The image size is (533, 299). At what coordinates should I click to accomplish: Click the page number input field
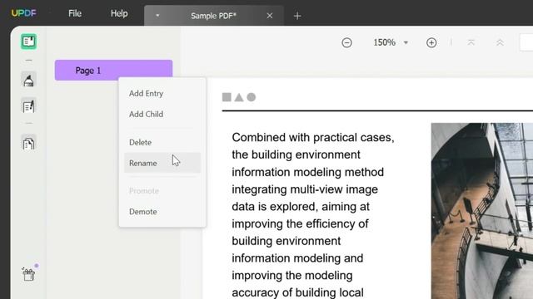pos(526,42)
